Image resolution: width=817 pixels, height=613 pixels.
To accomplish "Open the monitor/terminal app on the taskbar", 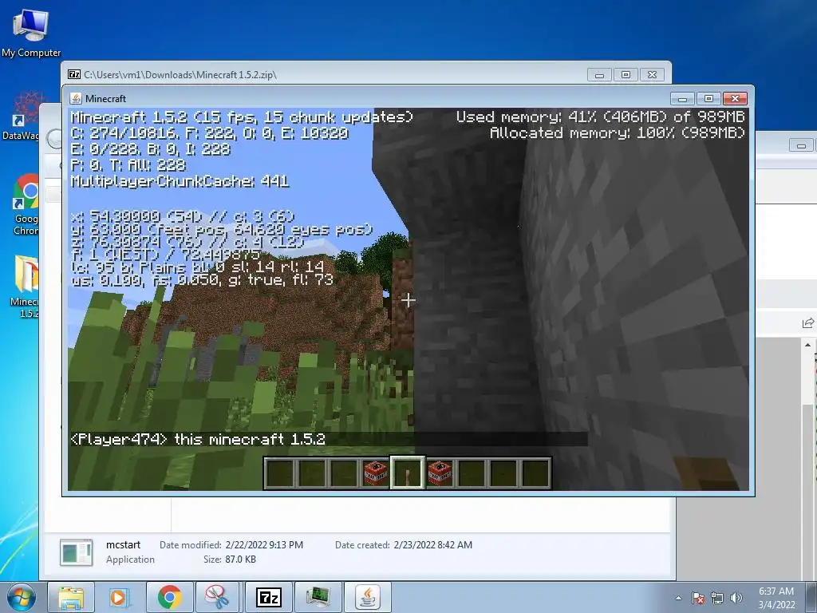I will (x=318, y=597).
